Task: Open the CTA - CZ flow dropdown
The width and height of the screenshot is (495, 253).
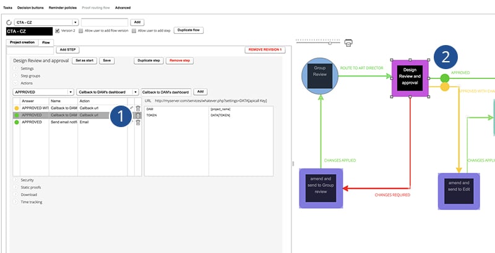Action: 46,22
